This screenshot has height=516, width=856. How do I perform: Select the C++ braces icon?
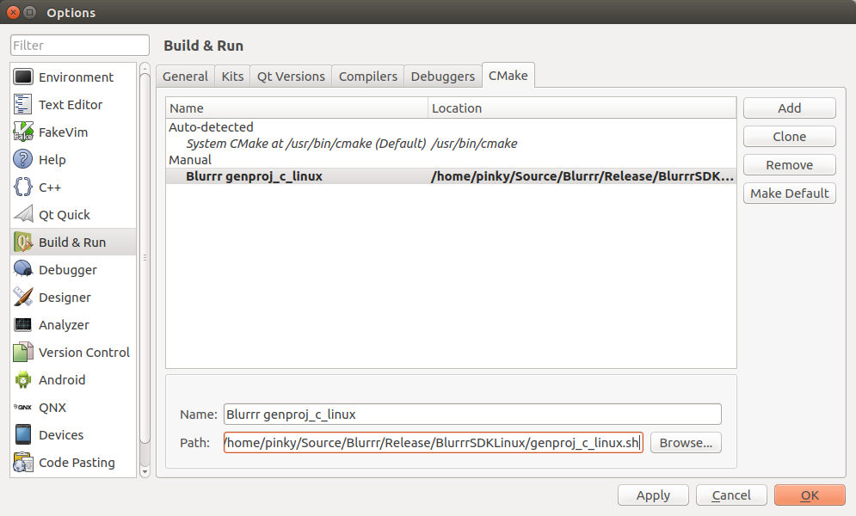pos(23,187)
